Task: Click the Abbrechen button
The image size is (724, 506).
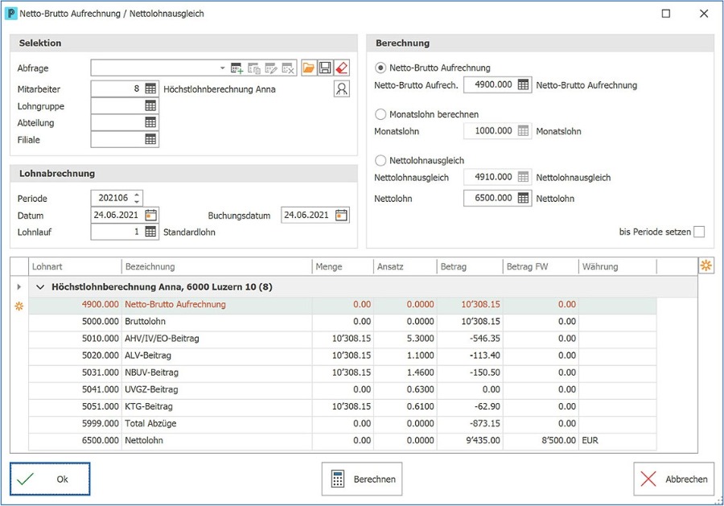Action: pos(673,479)
